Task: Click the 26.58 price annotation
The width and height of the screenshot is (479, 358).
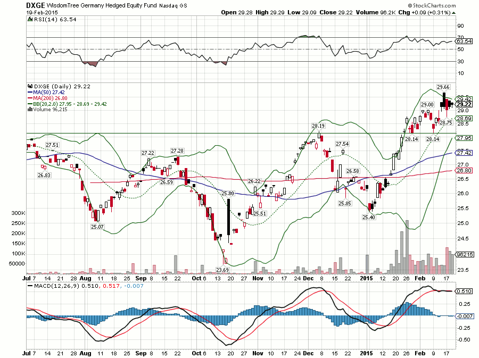Action: pyautogui.click(x=353, y=171)
